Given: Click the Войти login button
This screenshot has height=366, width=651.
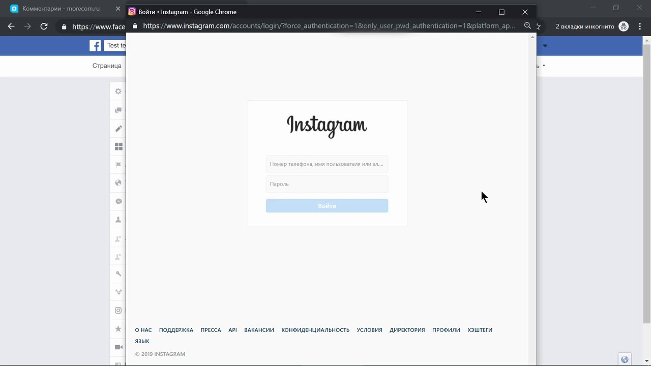Looking at the screenshot, I should coord(327,206).
